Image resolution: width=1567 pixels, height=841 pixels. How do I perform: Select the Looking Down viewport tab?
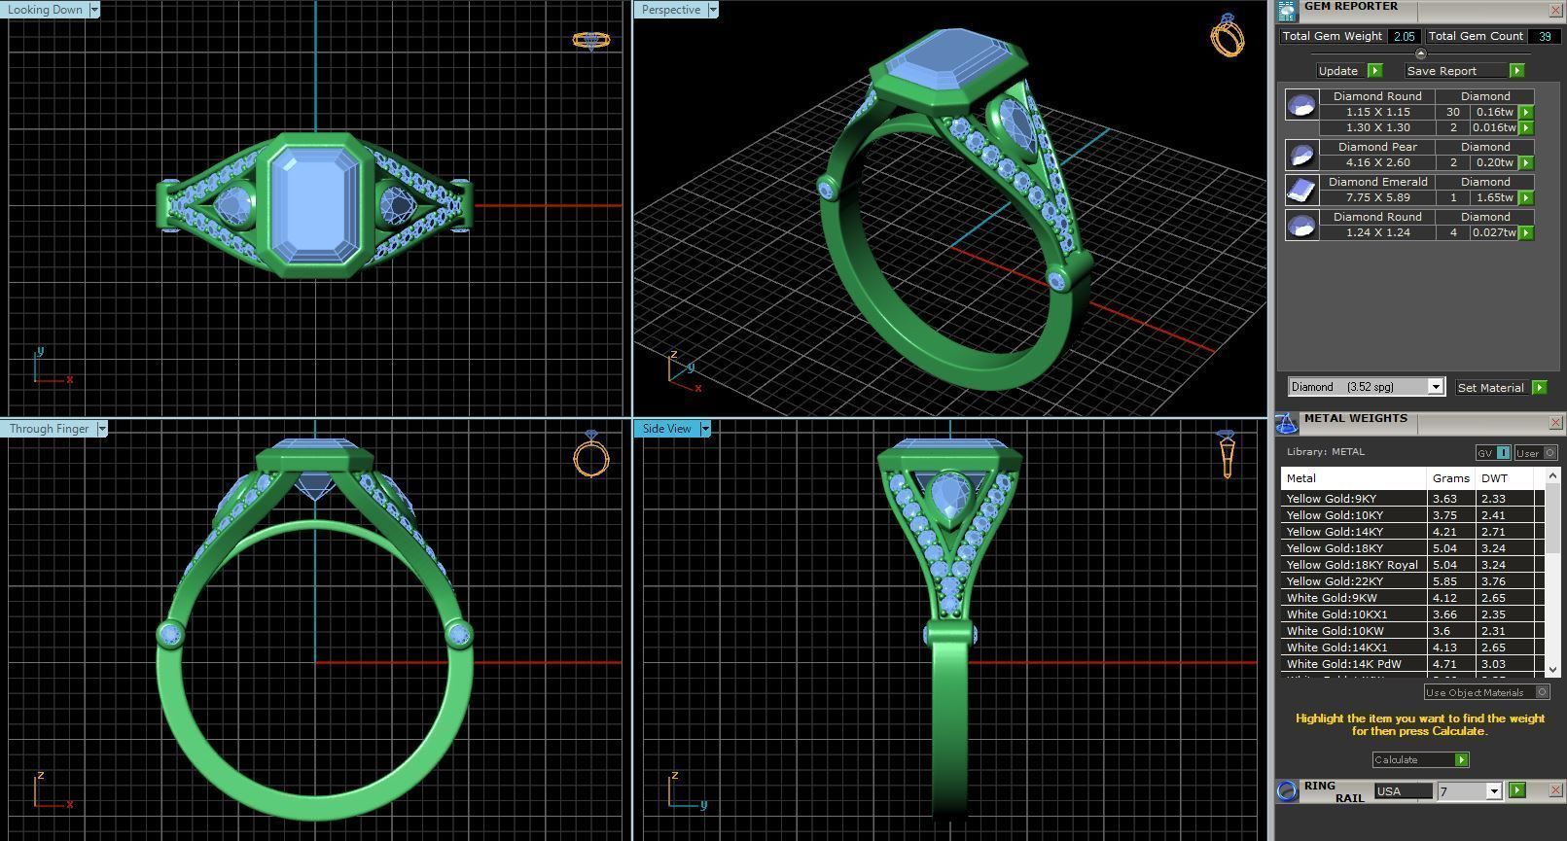tap(45, 10)
